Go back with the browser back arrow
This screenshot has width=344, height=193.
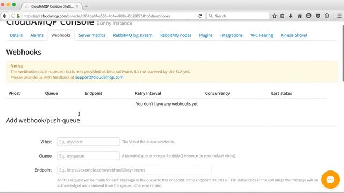5,16
